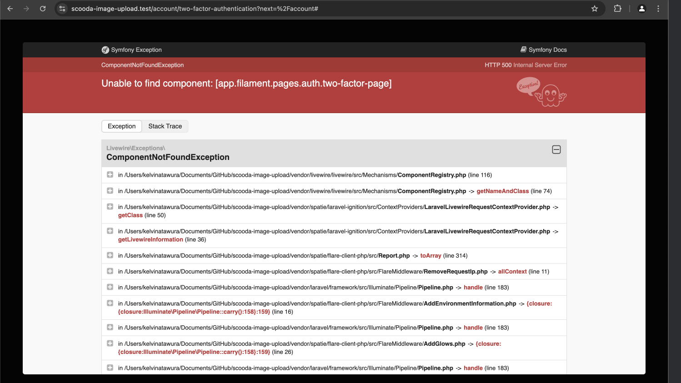Viewport: 681px width, 383px height.
Task: Click the AddEnvironmentInformation.php file name
Action: pos(470,303)
